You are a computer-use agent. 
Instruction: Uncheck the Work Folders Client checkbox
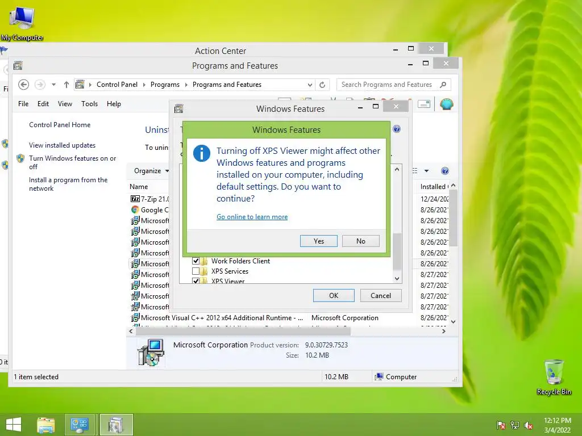[196, 261]
